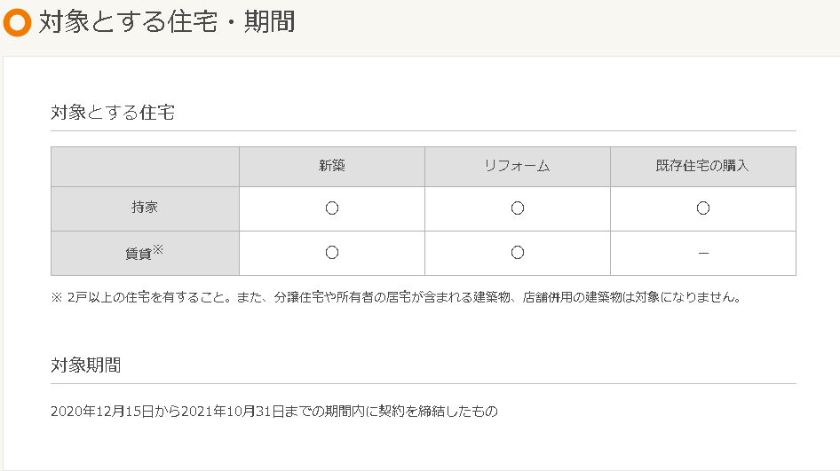Image resolution: width=840 pixels, height=471 pixels.
Task: Click the footnote starting with ※ 2戸以上
Action: click(396, 297)
